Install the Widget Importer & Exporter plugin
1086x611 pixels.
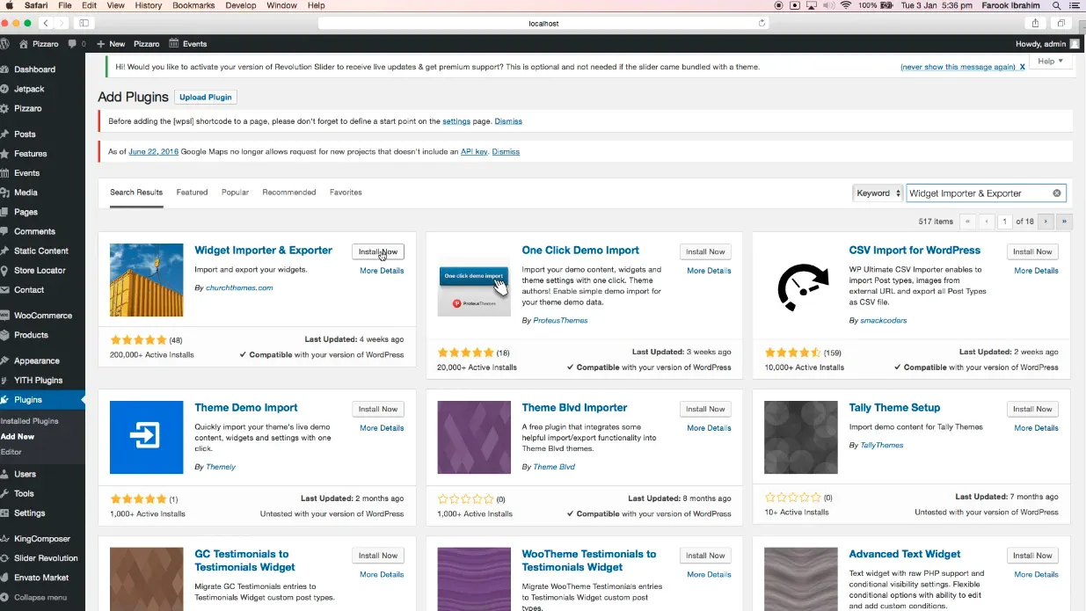coord(378,251)
